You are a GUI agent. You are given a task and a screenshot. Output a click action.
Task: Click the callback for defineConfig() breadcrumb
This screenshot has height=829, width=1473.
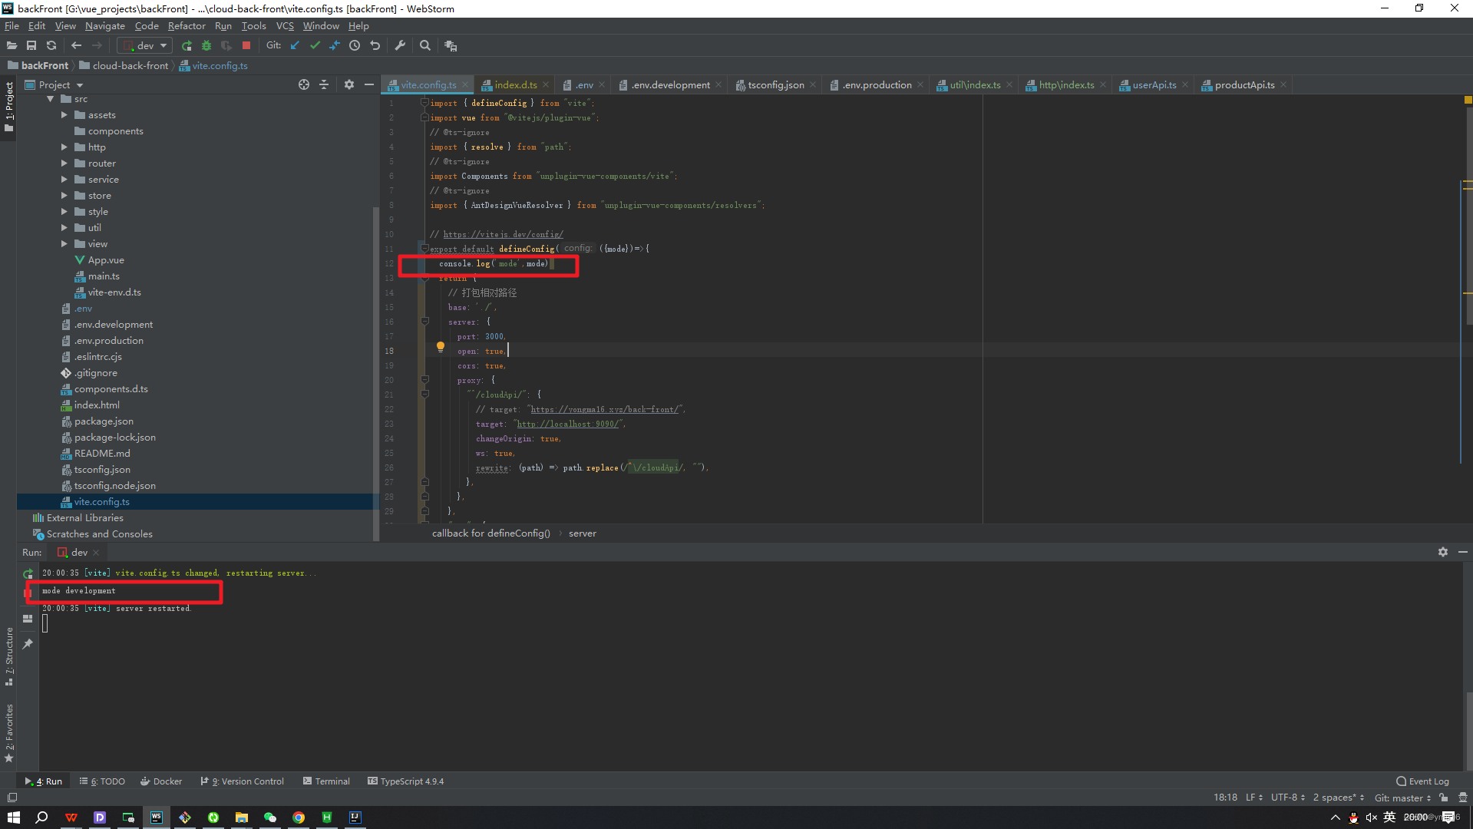491,533
